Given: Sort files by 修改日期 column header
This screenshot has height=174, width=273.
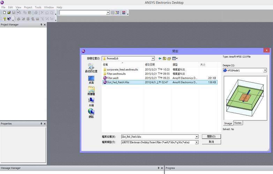Looking at the screenshot, I should coord(157,65).
